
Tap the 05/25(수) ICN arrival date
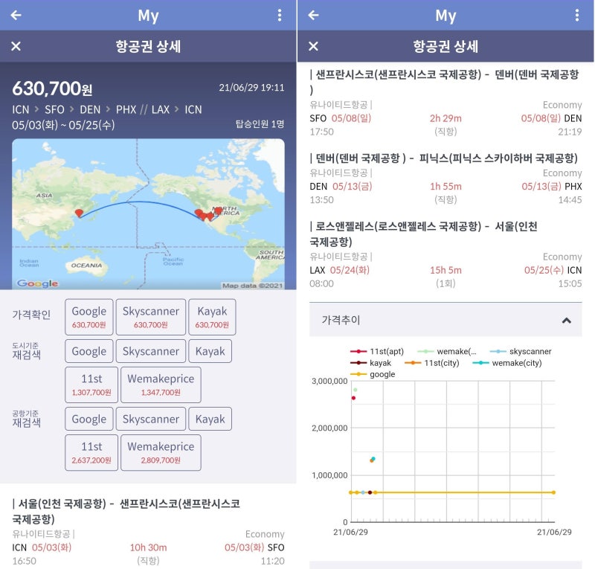(553, 270)
